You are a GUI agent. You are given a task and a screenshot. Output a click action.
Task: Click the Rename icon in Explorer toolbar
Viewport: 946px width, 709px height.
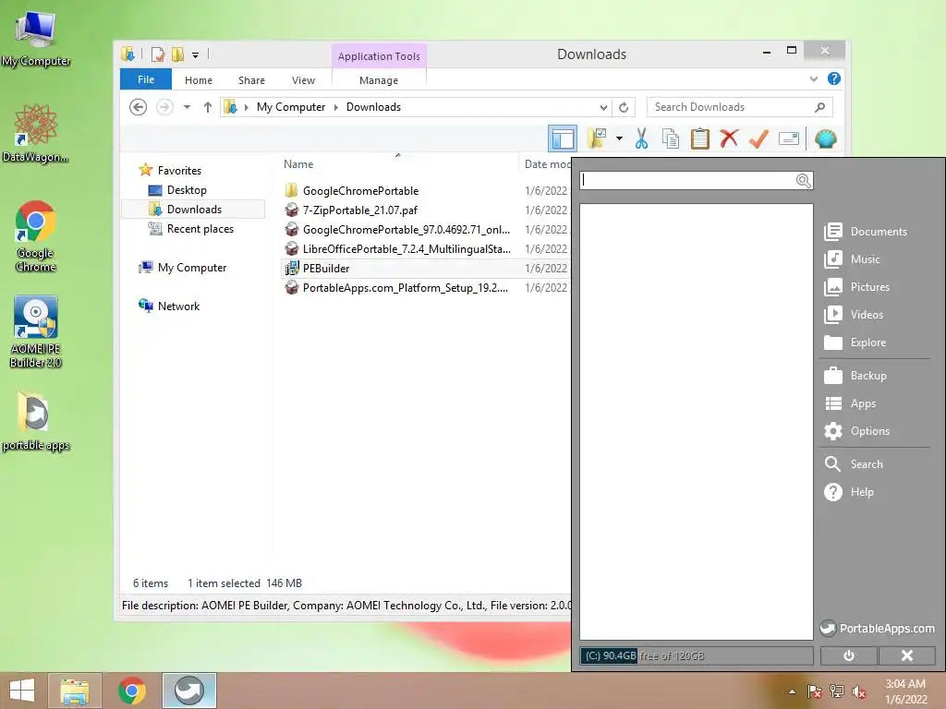click(789, 138)
